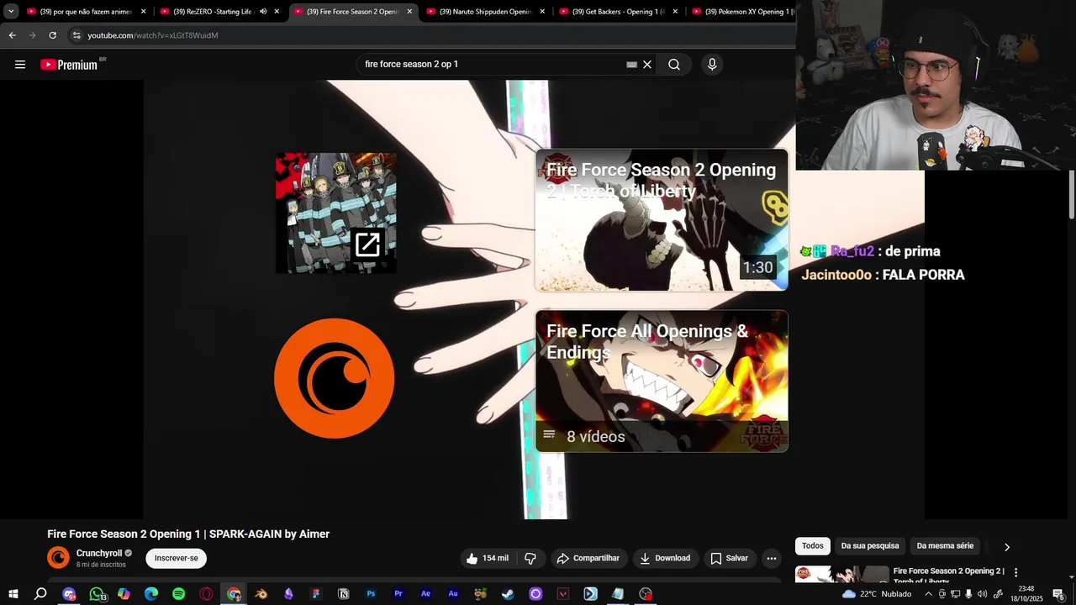1076x605 pixels.
Task: Open Premiere Pro from the taskbar
Action: [398, 594]
